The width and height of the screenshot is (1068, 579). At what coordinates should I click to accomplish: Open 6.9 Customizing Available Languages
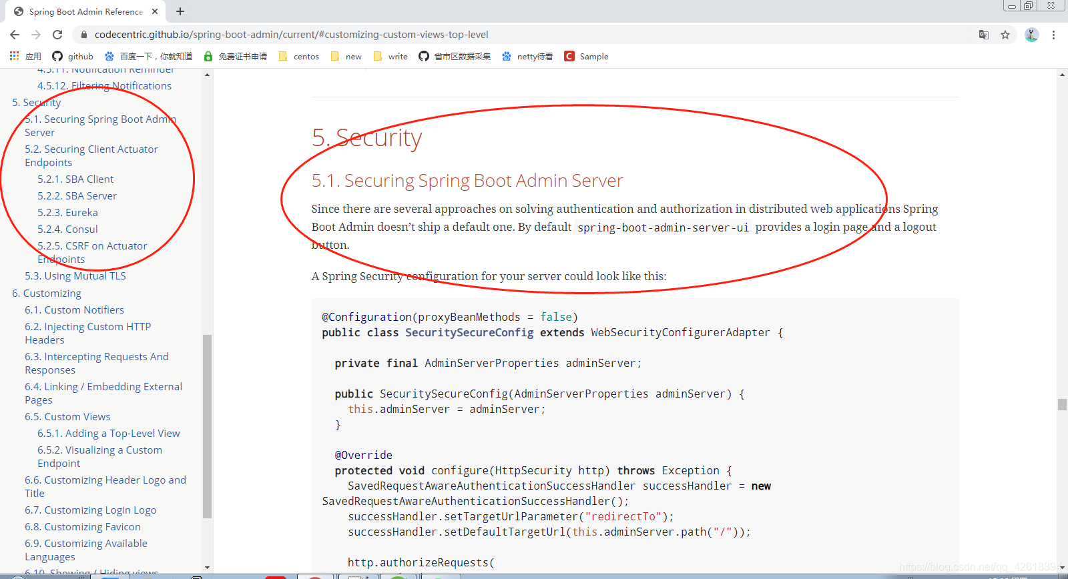[x=86, y=550]
